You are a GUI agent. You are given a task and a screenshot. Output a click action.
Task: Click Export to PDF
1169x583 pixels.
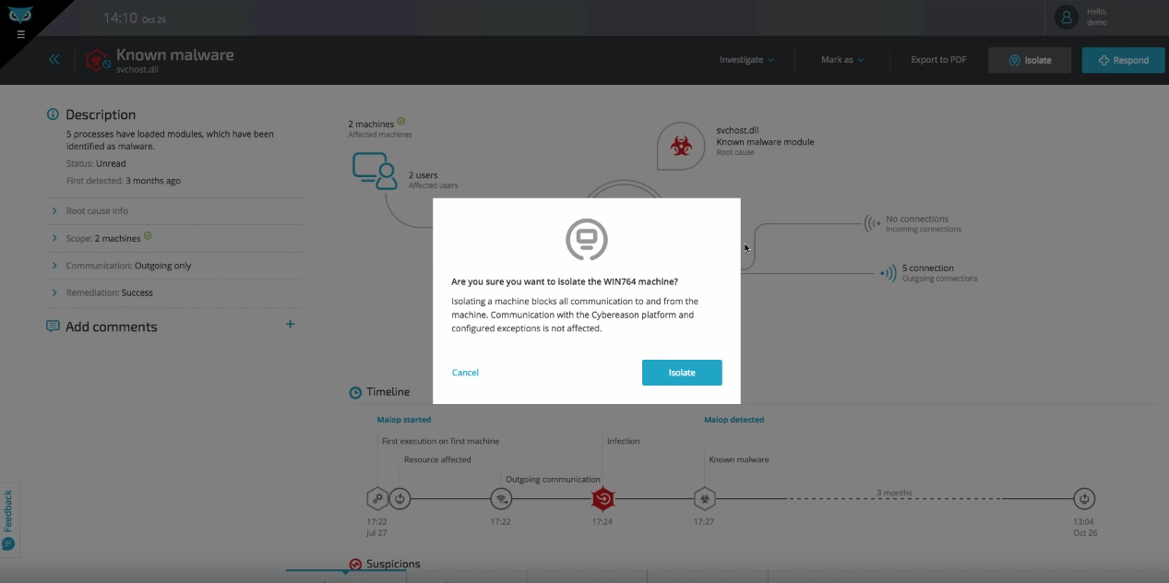click(938, 60)
